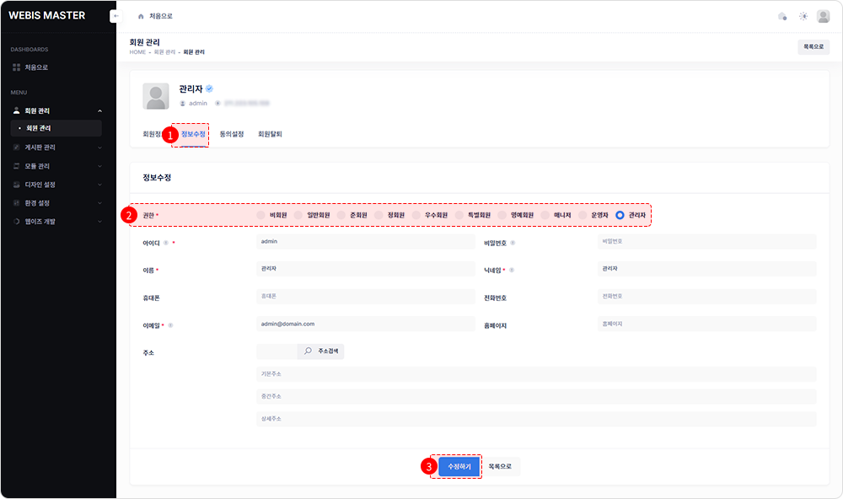This screenshot has height=499, width=843.
Task: Click the notification icon in the top bar
Action: (x=782, y=16)
